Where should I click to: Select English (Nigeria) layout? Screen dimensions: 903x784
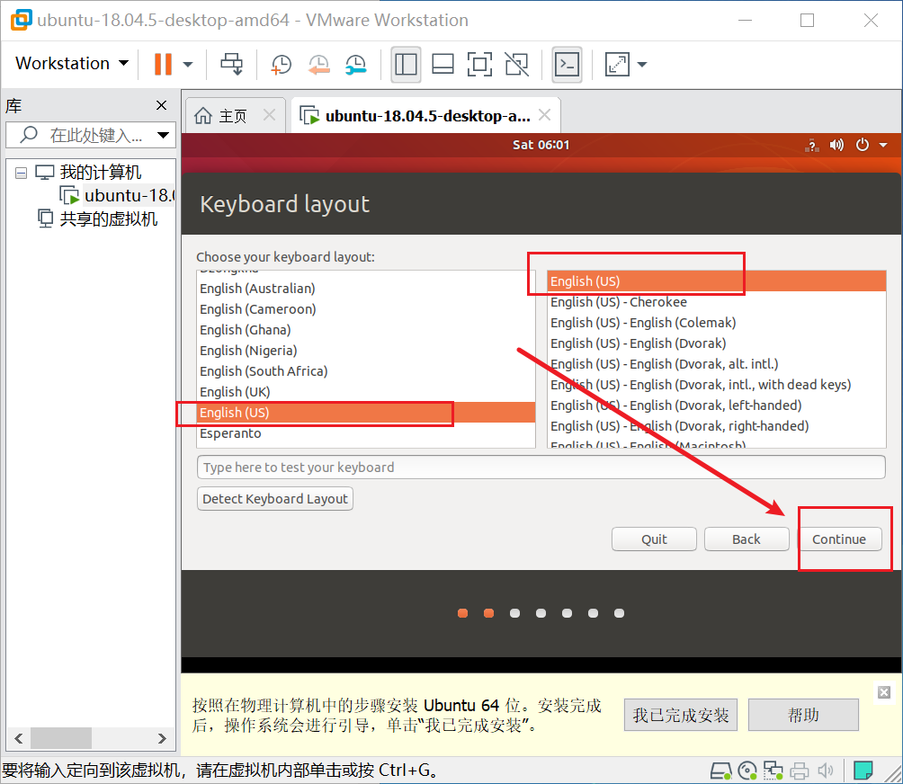(366, 351)
